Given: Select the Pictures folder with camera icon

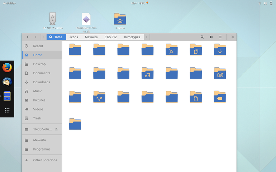Looking at the screenshot, I should tap(220, 73).
